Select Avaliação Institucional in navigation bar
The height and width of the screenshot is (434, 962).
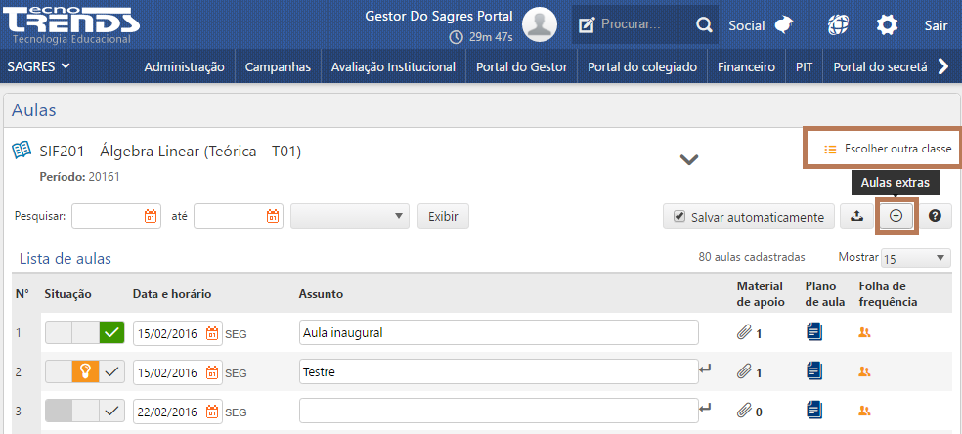[393, 67]
